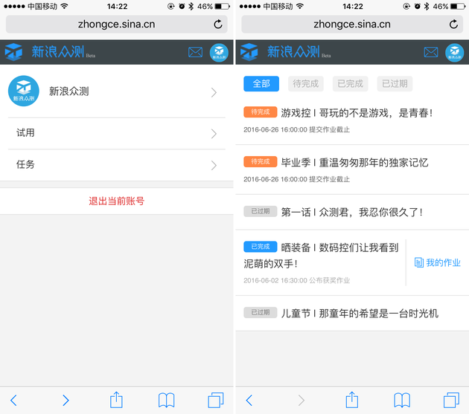The image size is (469, 414).
Task: Tap orange 待完成 badge on 游戏控 task
Action: (261, 112)
